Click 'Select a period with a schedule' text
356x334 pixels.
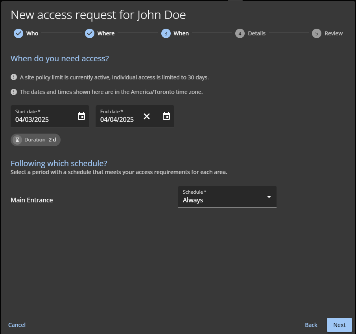(119, 172)
